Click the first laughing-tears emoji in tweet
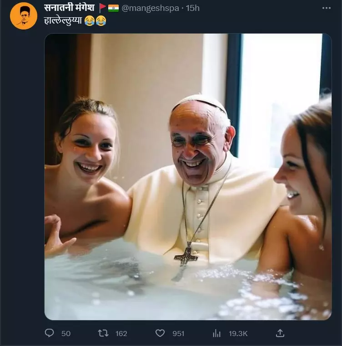The image size is (342, 346). tap(90, 21)
